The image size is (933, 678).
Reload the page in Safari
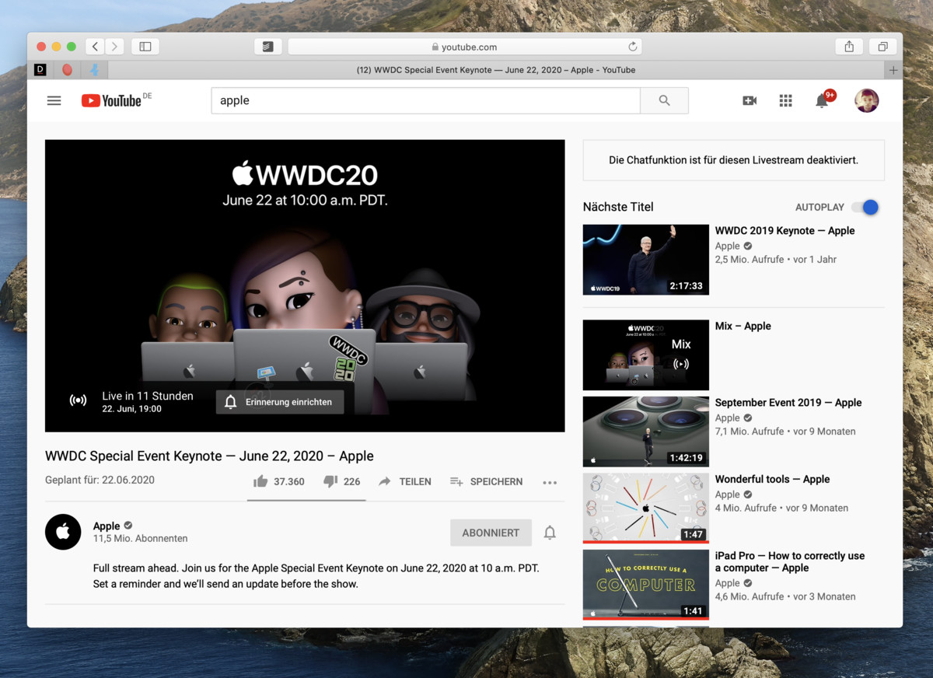click(633, 47)
